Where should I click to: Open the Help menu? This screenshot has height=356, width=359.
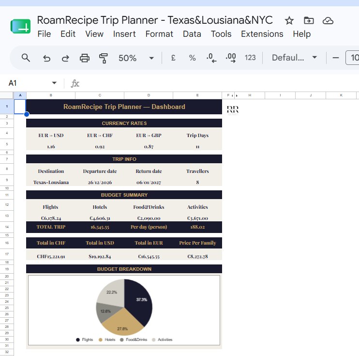[302, 34]
